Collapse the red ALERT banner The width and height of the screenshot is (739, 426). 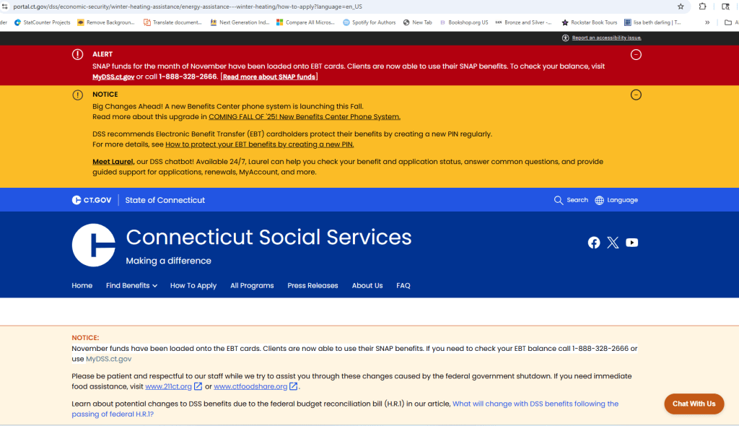pyautogui.click(x=636, y=55)
